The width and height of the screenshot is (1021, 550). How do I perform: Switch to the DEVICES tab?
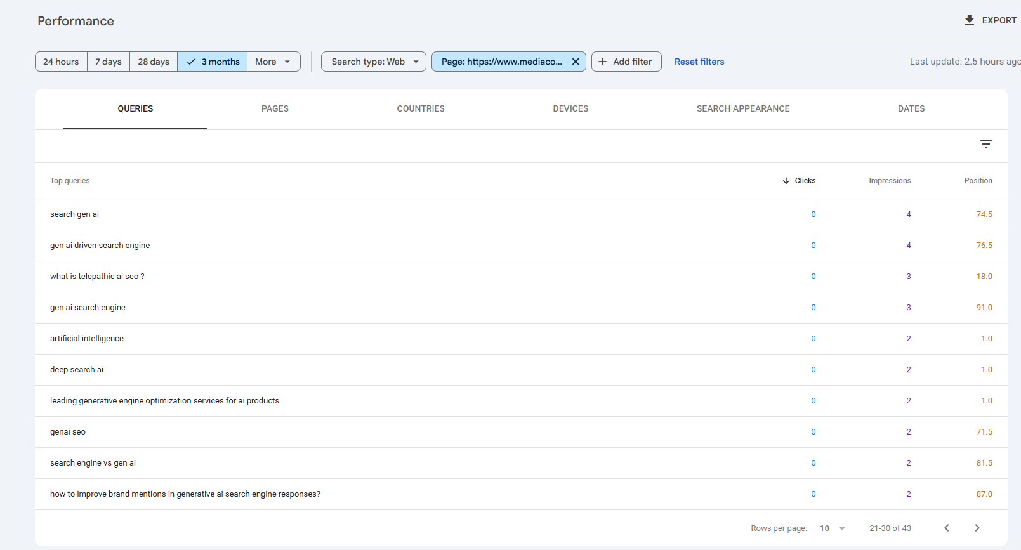pyautogui.click(x=570, y=109)
